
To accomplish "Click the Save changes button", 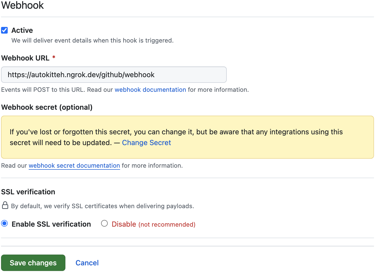I will pyautogui.click(x=33, y=263).
